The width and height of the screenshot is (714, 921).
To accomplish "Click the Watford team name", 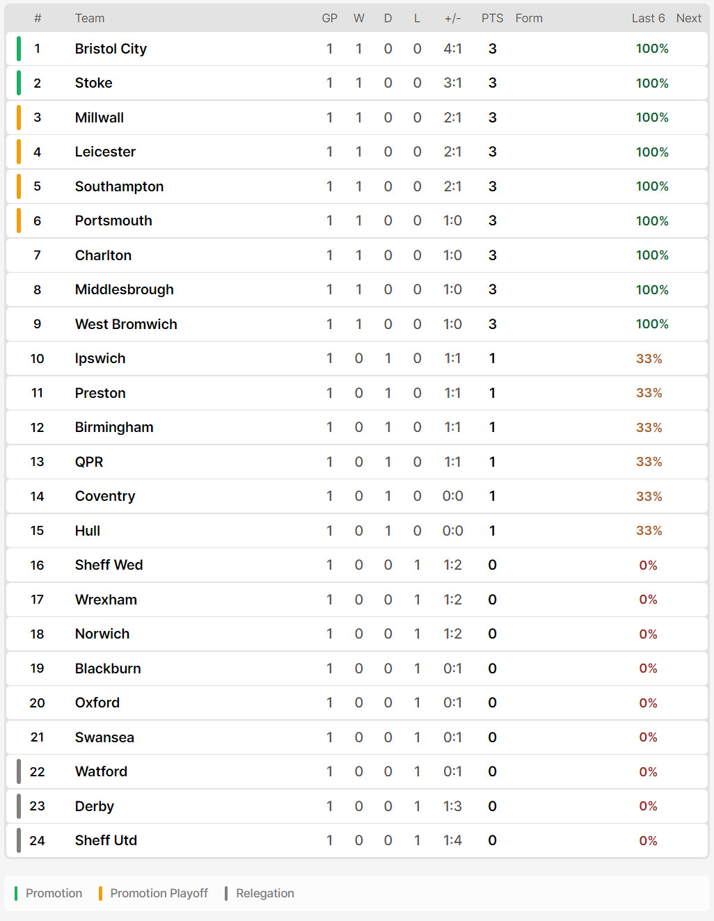I will [101, 771].
